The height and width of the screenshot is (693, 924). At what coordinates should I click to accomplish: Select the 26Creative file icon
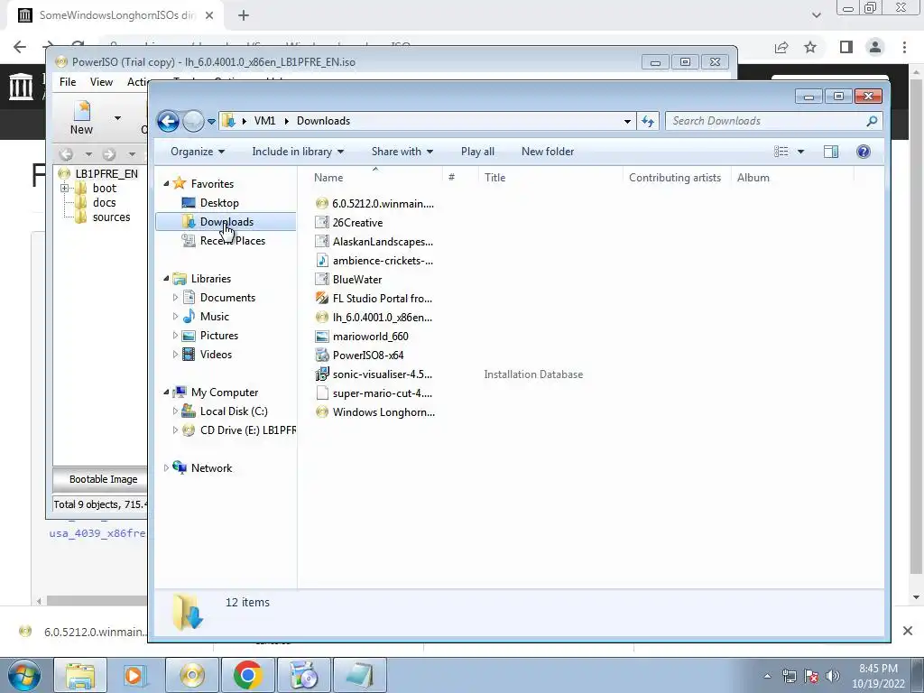click(322, 222)
